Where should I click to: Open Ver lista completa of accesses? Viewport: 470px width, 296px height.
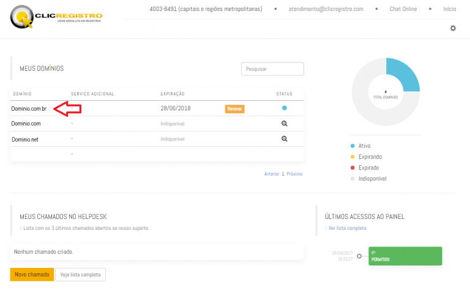(348, 228)
